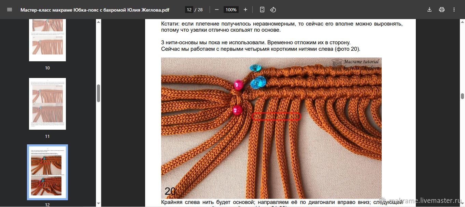Rotate the document counterclockwise
The height and width of the screenshot is (207, 465).
pos(273,10)
